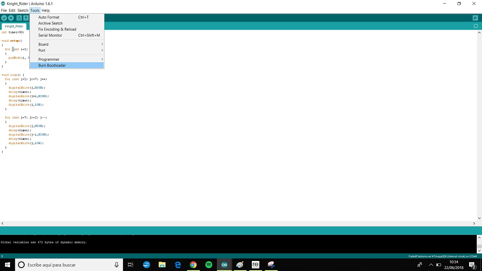The width and height of the screenshot is (482, 271).
Task: Expand the Board submenu
Action: click(x=67, y=44)
